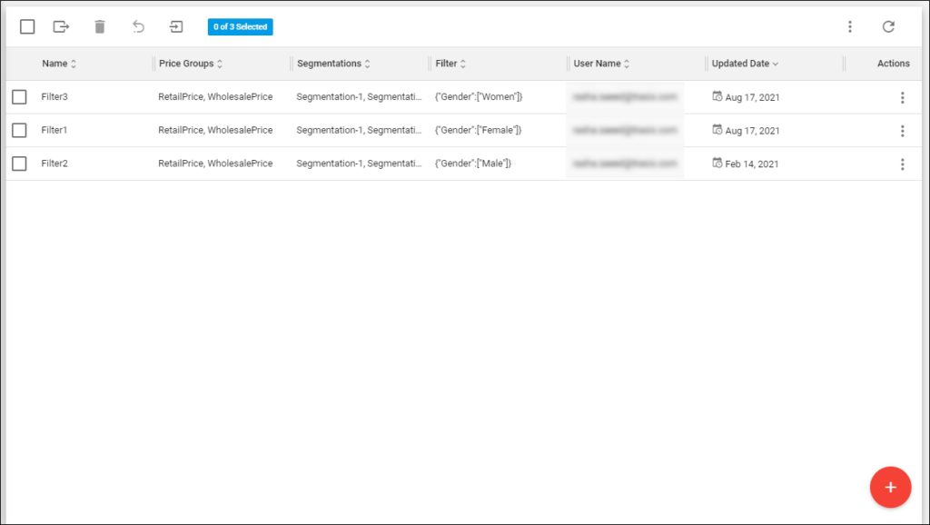This screenshot has width=930, height=525.
Task: Click the undo arrow icon
Action: pos(138,26)
